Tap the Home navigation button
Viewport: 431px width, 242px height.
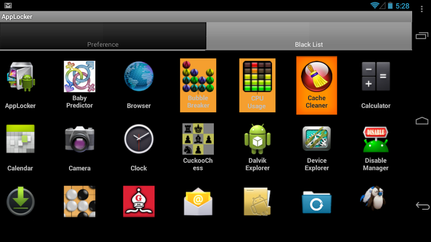coord(422,120)
